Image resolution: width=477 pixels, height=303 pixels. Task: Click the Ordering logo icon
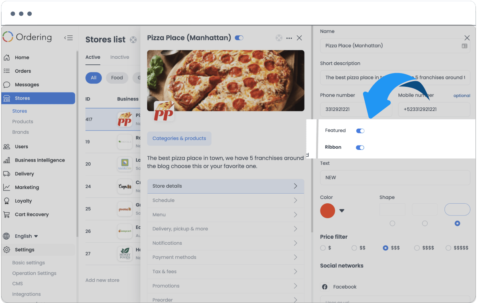coord(8,37)
